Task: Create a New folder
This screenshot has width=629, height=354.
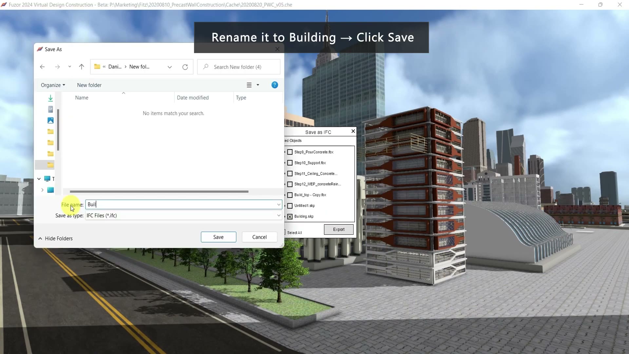Action: [x=89, y=85]
